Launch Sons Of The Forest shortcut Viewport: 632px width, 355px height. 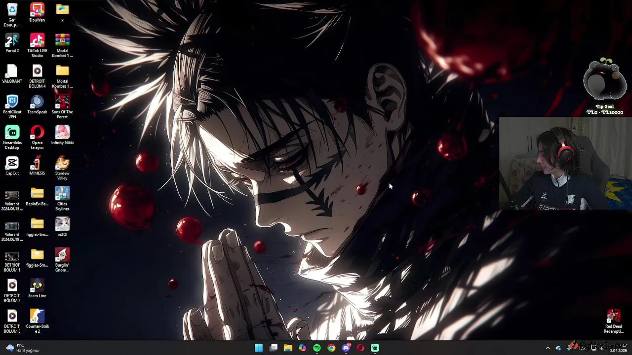click(62, 107)
